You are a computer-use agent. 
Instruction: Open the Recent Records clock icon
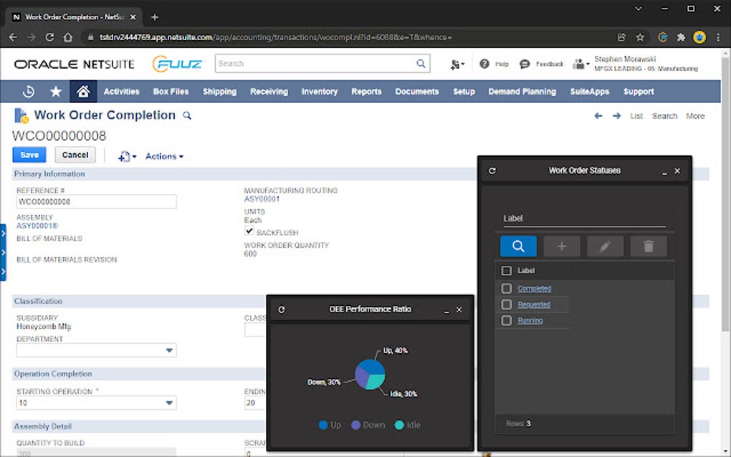[x=29, y=92]
